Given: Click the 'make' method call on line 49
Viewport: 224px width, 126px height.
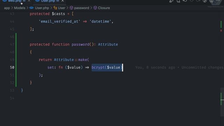Looking at the screenshot, I should click(83, 60).
